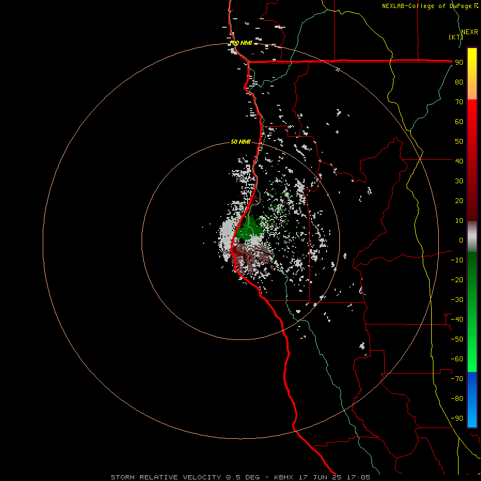Viewport: 481px width, 481px height.
Task: Click the 50 value on velocity scale
Action: point(459,142)
